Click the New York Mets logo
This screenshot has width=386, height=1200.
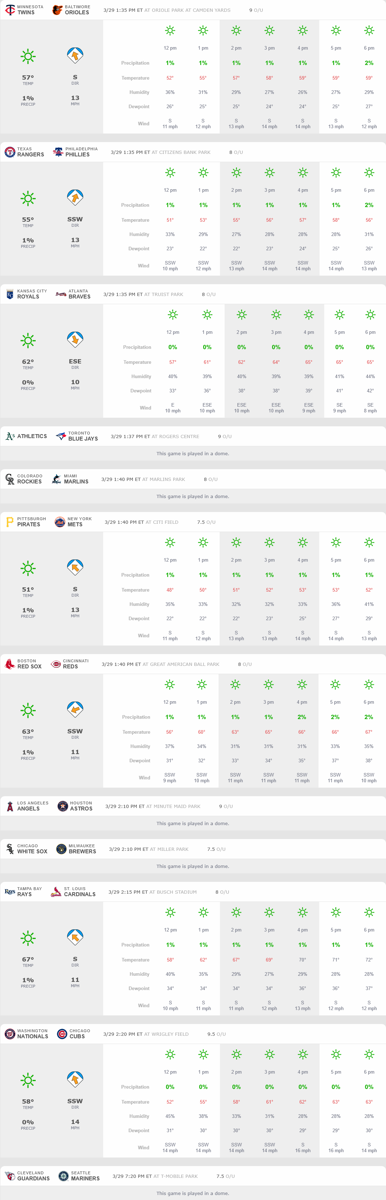[x=60, y=522]
